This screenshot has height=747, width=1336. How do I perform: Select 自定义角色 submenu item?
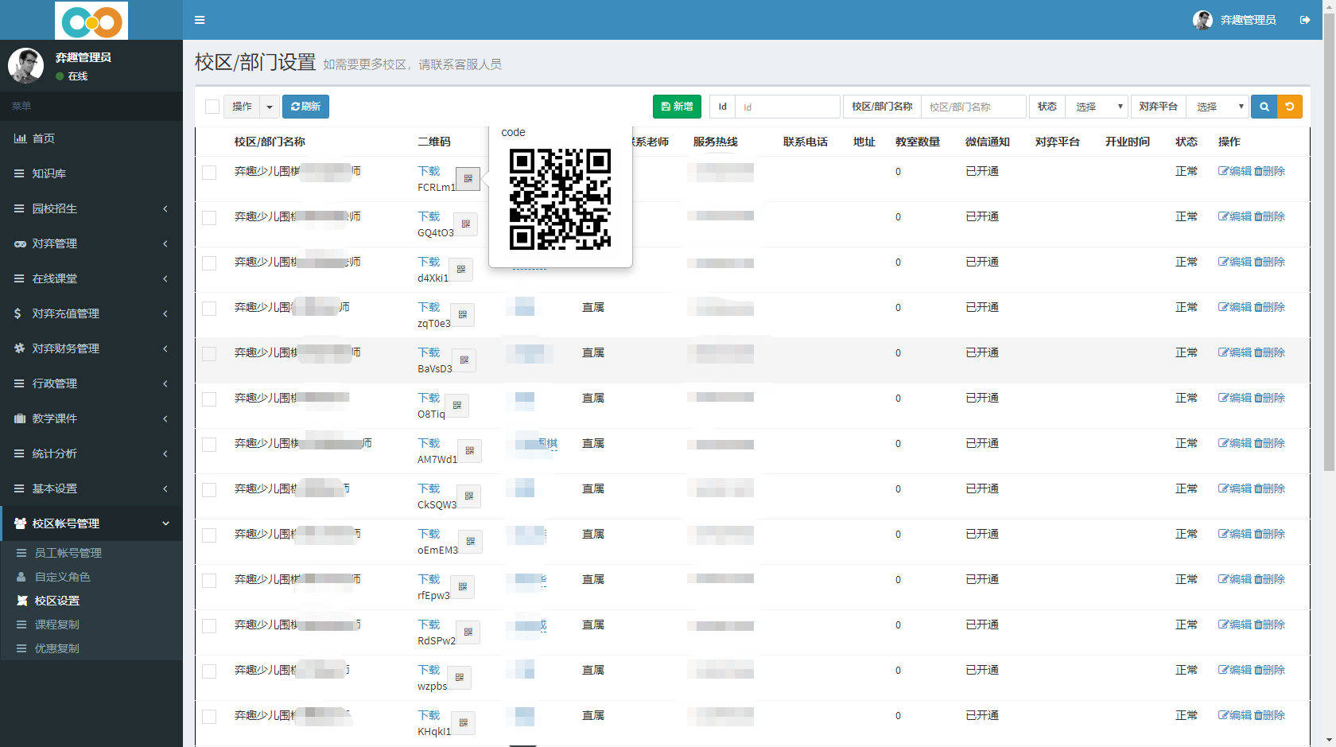point(91,577)
